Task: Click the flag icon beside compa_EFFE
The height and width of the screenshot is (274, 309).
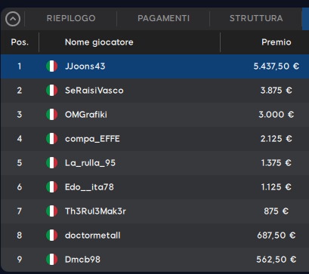Action: click(x=52, y=139)
